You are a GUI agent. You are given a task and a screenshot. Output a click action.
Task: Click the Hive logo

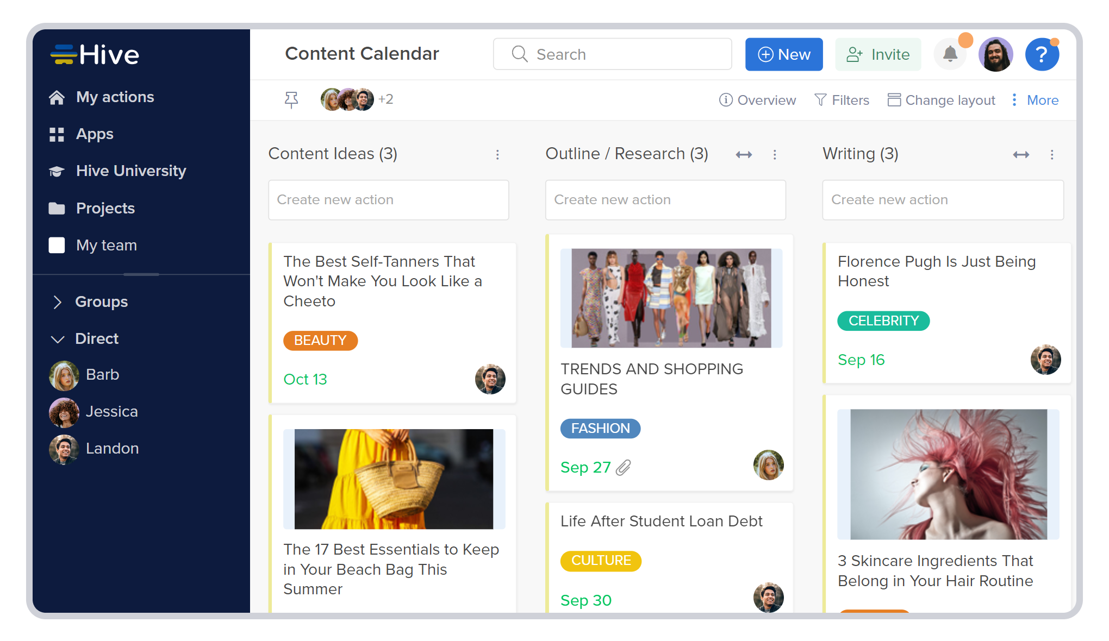(x=95, y=54)
